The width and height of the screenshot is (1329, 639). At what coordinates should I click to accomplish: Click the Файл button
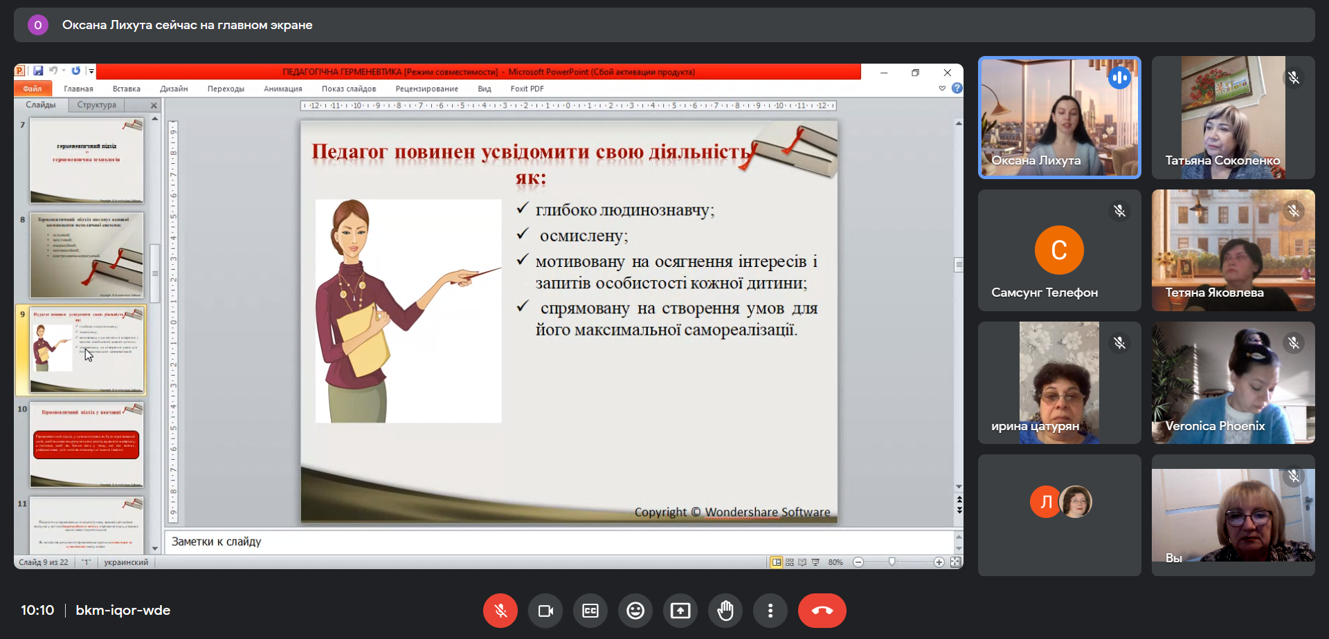32,89
